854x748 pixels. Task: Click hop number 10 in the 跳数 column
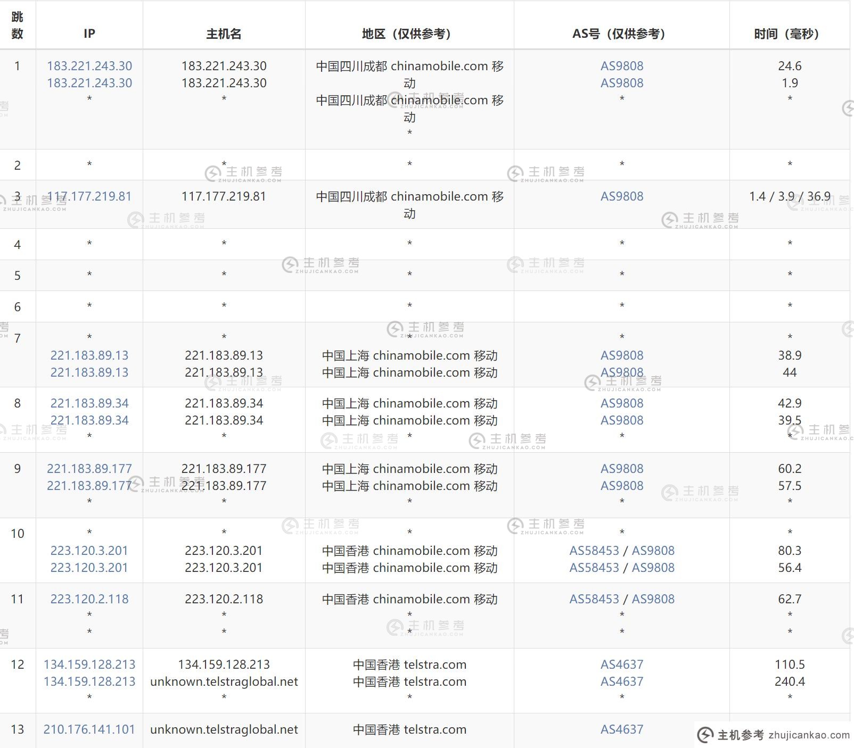click(x=18, y=534)
